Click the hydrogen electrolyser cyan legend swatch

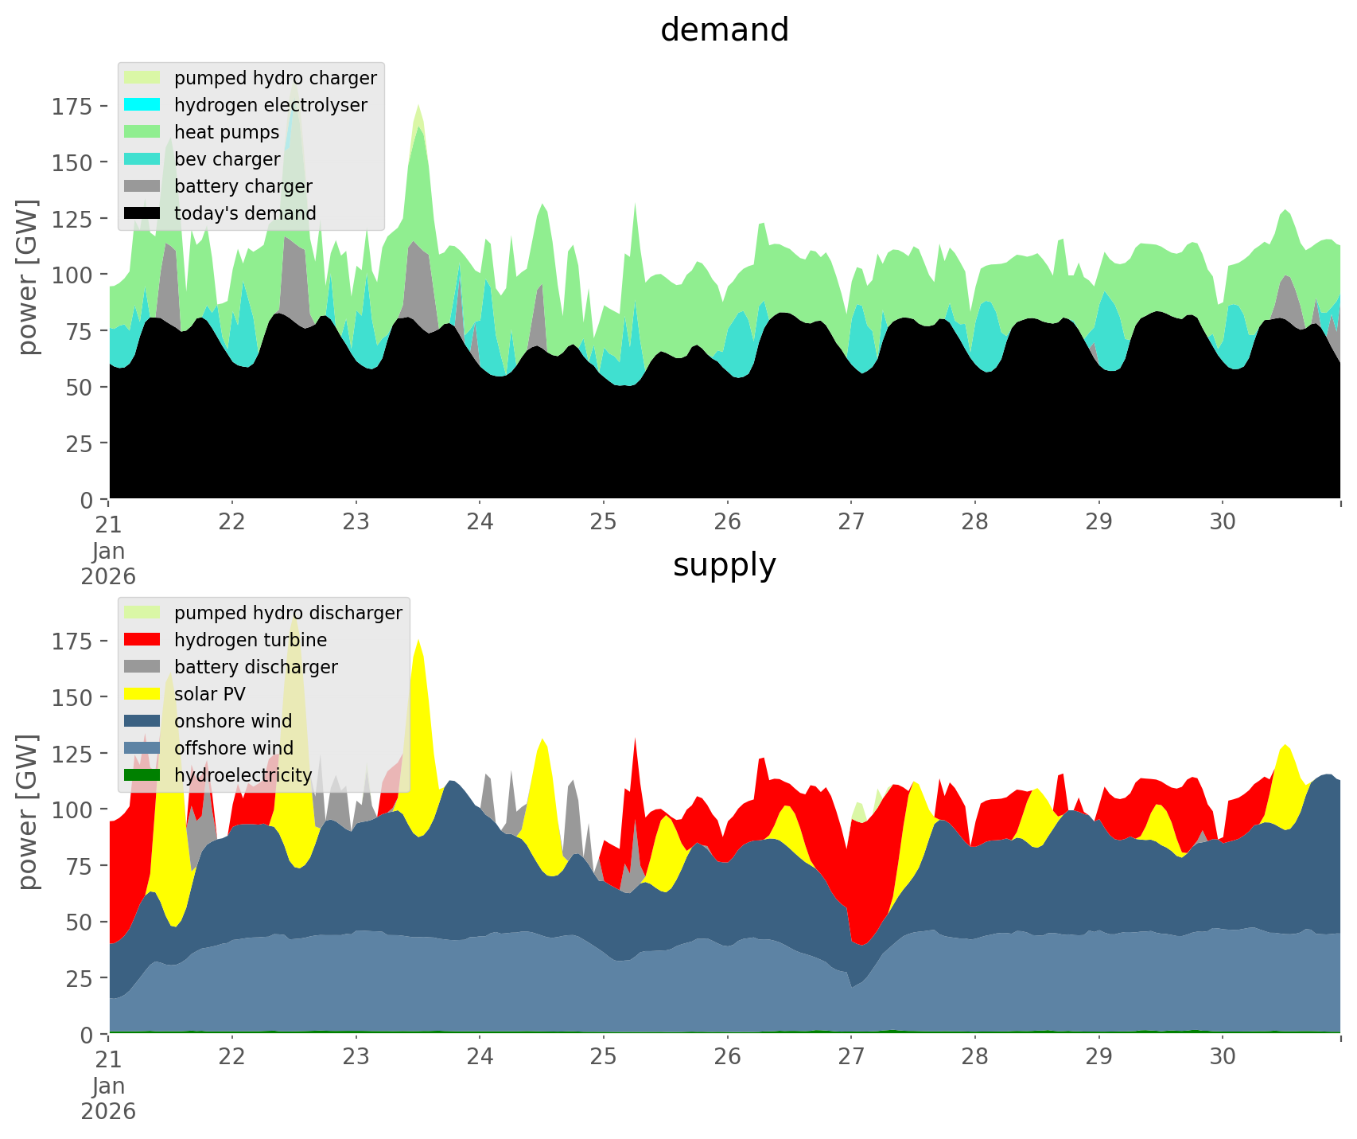[142, 105]
